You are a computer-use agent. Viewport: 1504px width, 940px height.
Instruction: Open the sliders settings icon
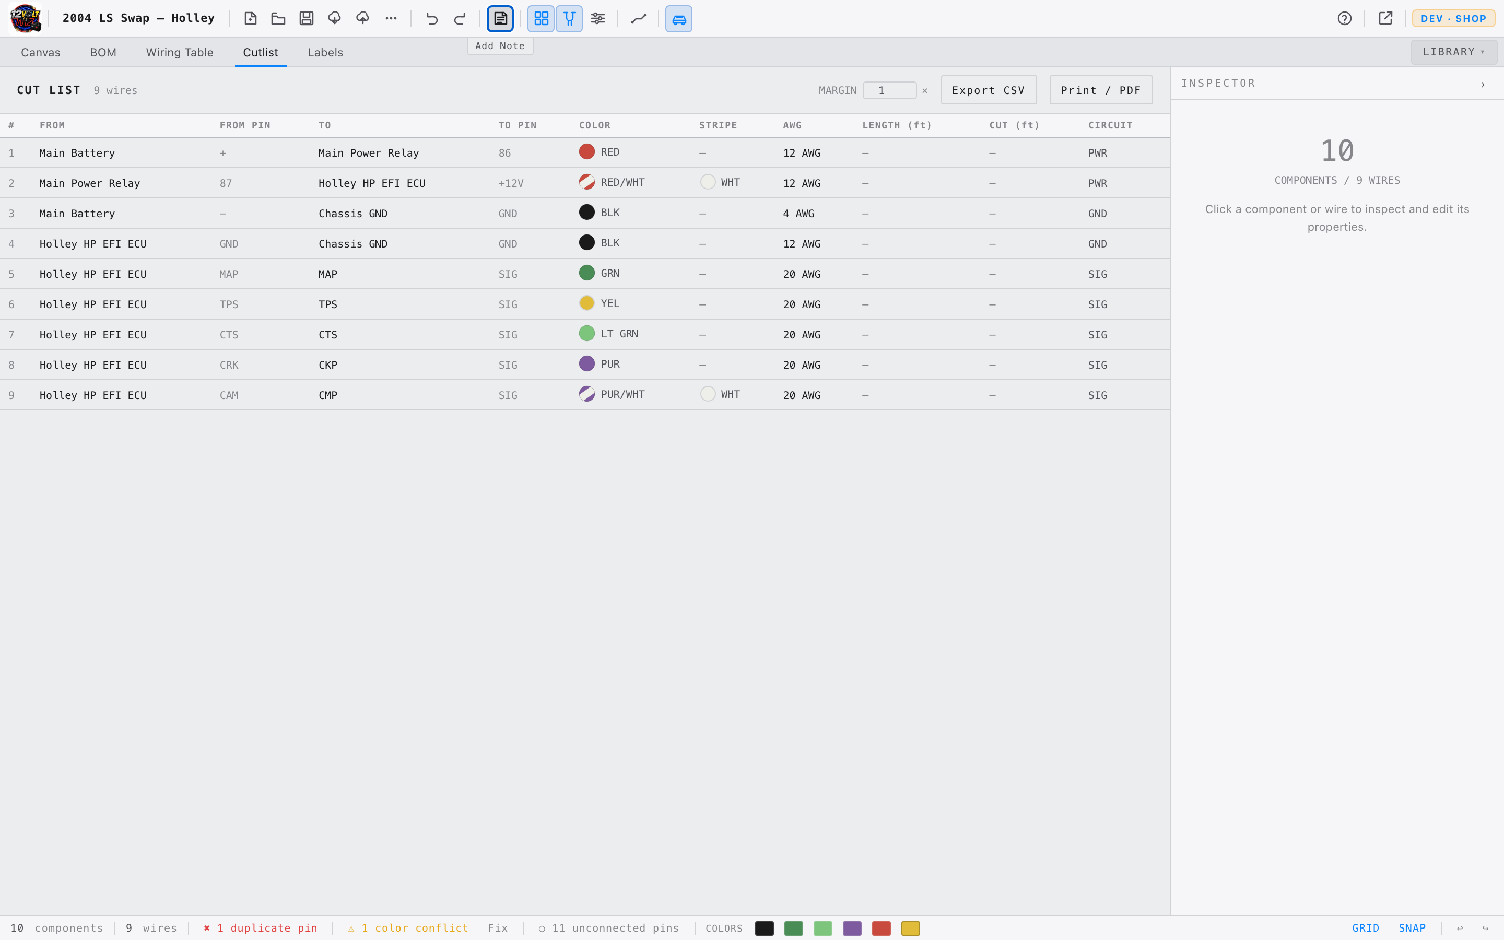point(598,19)
